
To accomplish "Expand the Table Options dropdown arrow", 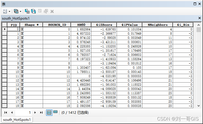I will 9,11.
